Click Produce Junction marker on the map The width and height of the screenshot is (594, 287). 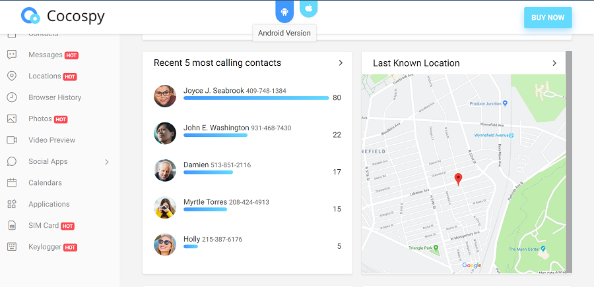pyautogui.click(x=505, y=103)
